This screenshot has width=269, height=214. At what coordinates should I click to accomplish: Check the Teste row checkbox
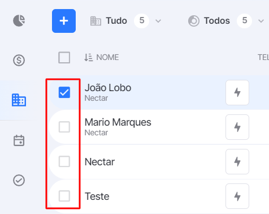(x=64, y=196)
